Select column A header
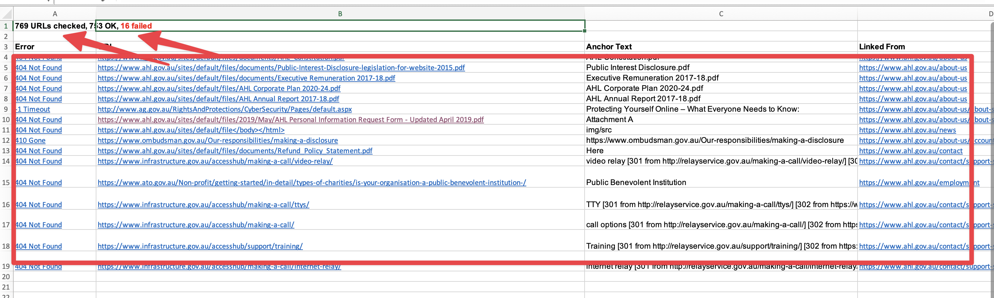994x298 pixels. 55,14
